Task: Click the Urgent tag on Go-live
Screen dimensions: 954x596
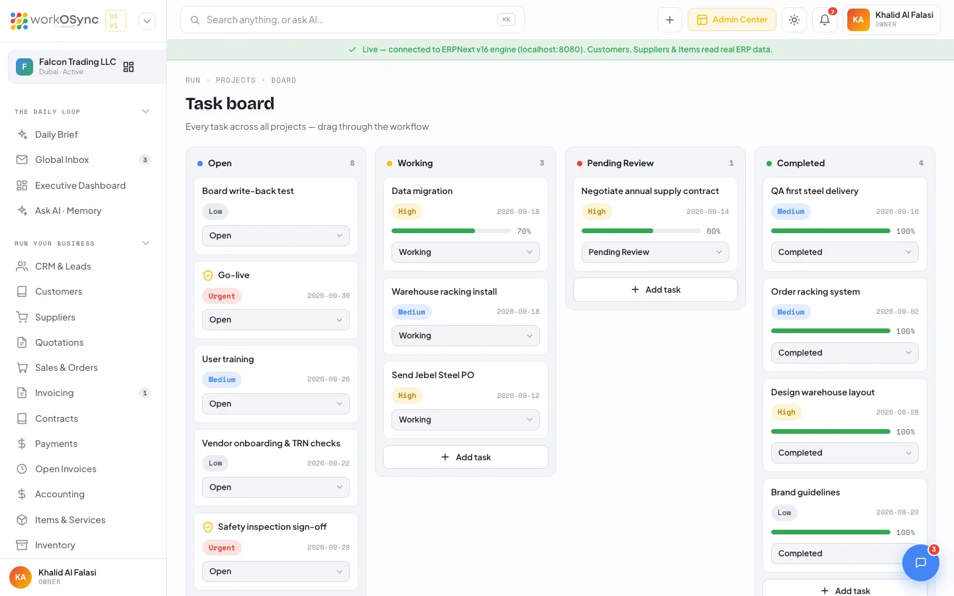Action: 222,296
